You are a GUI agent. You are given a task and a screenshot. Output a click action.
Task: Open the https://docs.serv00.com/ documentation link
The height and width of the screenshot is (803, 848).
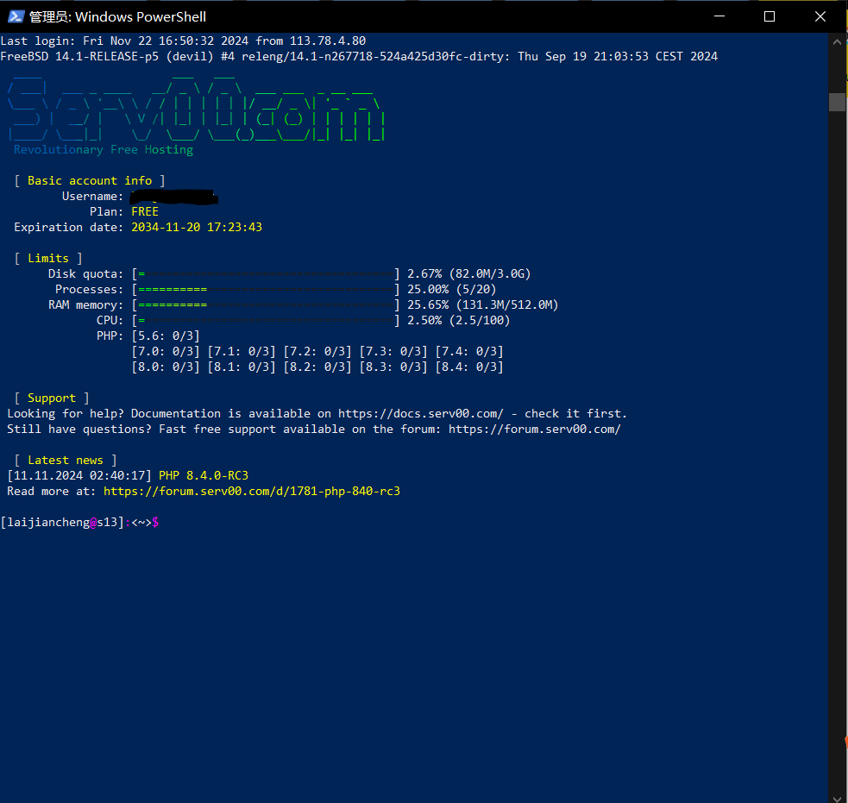[x=421, y=414]
